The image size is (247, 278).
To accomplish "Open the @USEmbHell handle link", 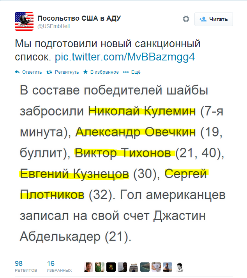I will pyautogui.click(x=53, y=26).
